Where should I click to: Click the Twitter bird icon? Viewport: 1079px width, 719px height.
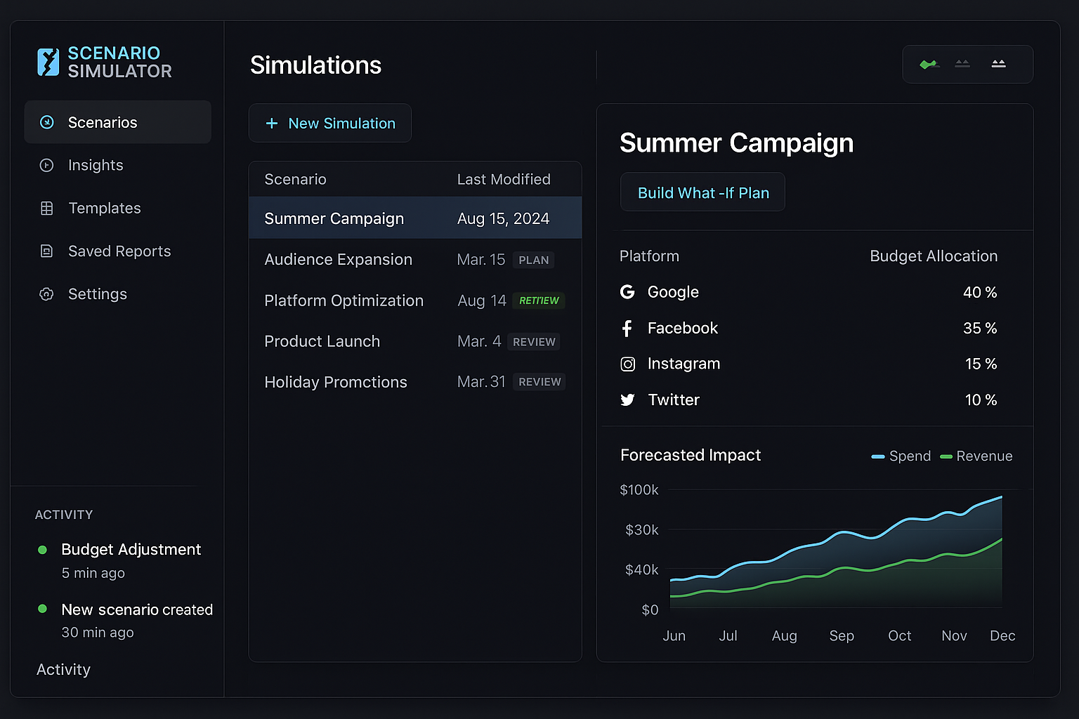(627, 400)
